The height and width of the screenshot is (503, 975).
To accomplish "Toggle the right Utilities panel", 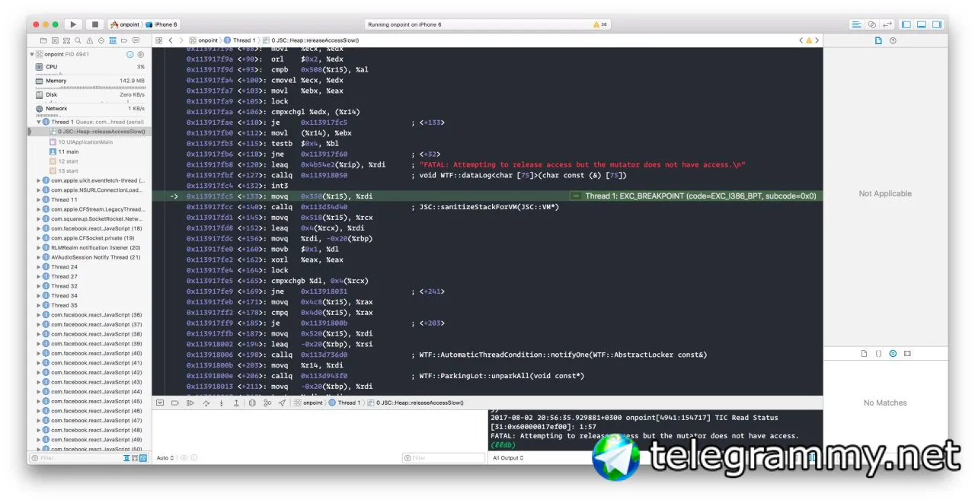I will 937,24.
